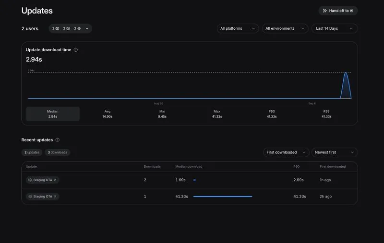This screenshot has width=384, height=243.
Task: Click the Median download column header
Action: coord(189,166)
